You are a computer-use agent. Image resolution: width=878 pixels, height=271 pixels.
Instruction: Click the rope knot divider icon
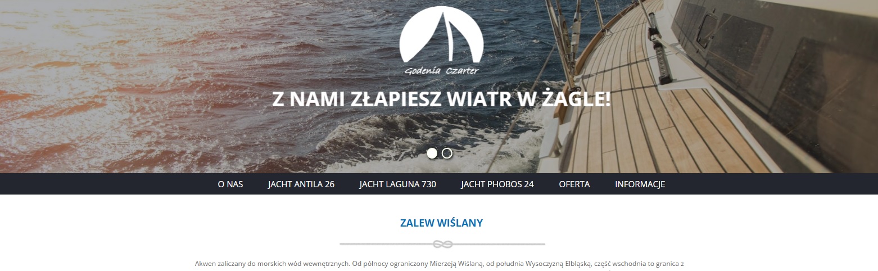tap(442, 245)
